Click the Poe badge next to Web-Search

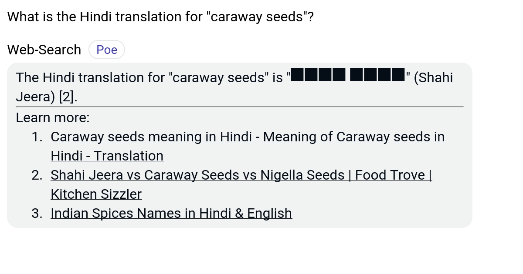pyautogui.click(x=106, y=49)
